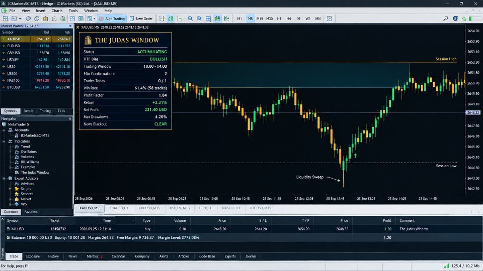Open the Tools menu
This screenshot has height=271, width=483.
click(x=73, y=11)
